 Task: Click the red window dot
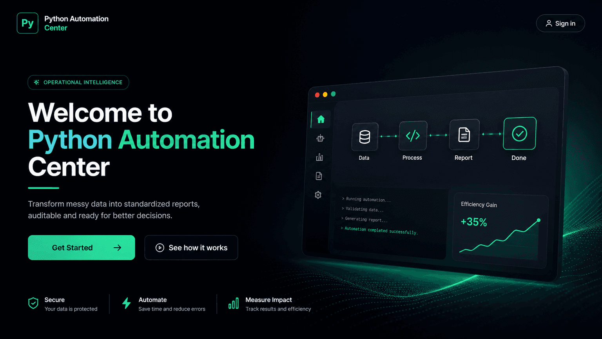[x=317, y=95]
